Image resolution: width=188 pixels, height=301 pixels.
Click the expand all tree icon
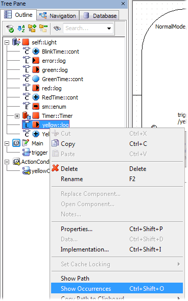click(32, 28)
